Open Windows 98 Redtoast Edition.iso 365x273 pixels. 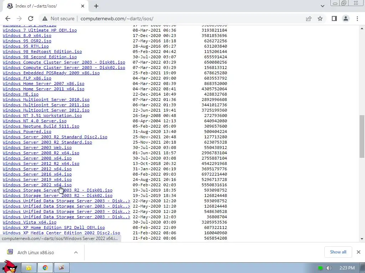click(x=42, y=52)
